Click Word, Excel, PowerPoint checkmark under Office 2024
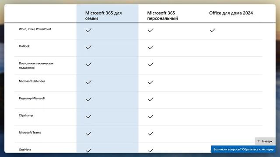The width and height of the screenshot is (280, 157). tap(213, 30)
